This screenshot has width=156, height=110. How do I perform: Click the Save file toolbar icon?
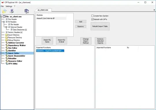point(12,11)
